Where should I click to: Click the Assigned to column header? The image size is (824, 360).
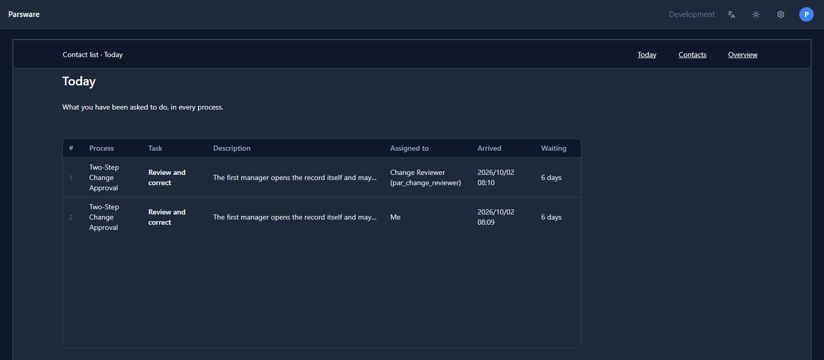pyautogui.click(x=409, y=148)
